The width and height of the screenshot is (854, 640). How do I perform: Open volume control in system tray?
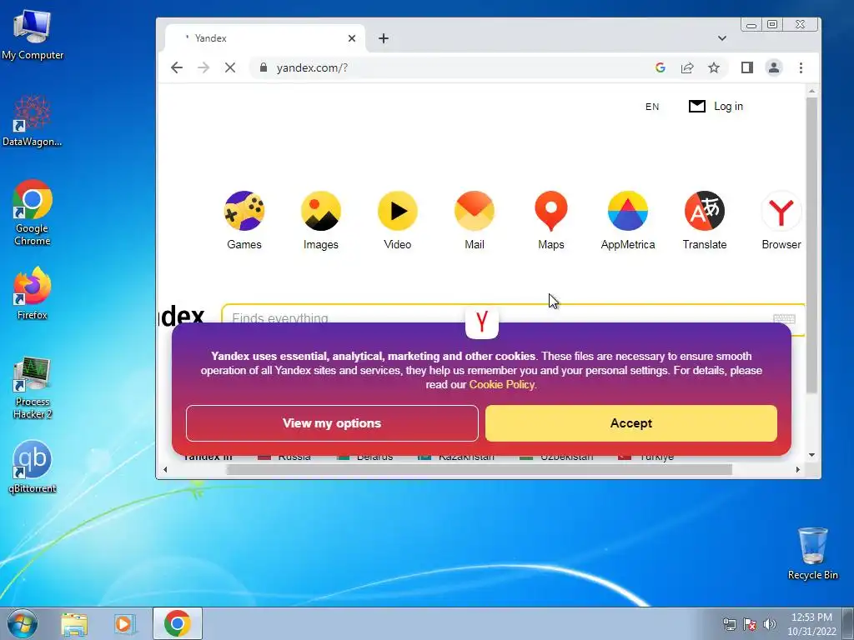click(x=770, y=624)
